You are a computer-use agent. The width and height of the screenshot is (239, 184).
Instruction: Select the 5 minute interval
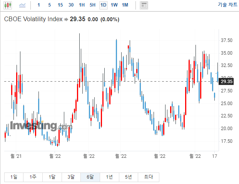(50, 5)
